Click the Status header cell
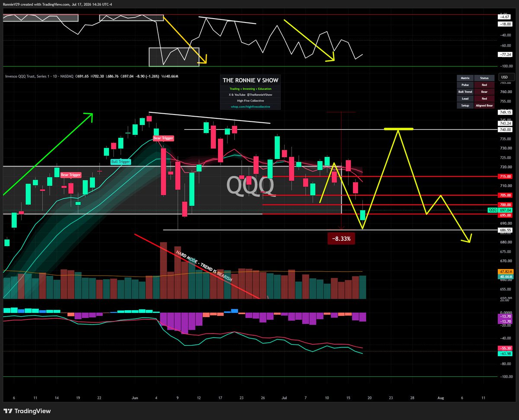The width and height of the screenshot is (519, 420). point(484,78)
